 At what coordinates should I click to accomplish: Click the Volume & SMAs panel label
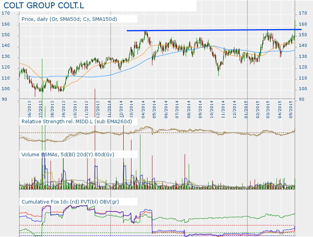point(68,155)
